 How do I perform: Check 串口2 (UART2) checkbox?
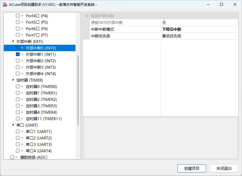click(x=18, y=138)
